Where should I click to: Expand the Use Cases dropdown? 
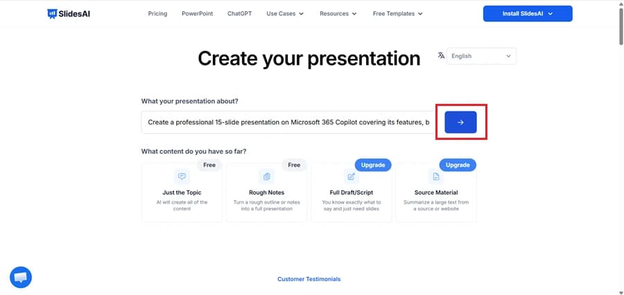coord(285,14)
